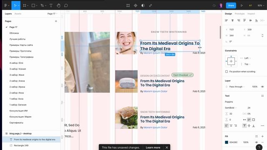Enable auto width text resizing
The width and height of the screenshot is (267, 150).
[x=244, y=120]
